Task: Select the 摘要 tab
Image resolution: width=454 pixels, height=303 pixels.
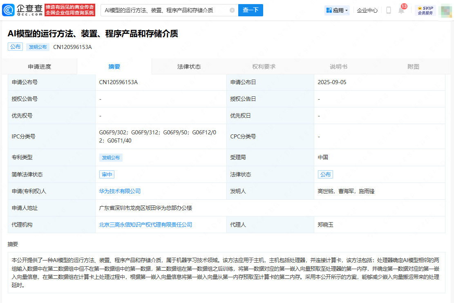Action: coord(114,67)
